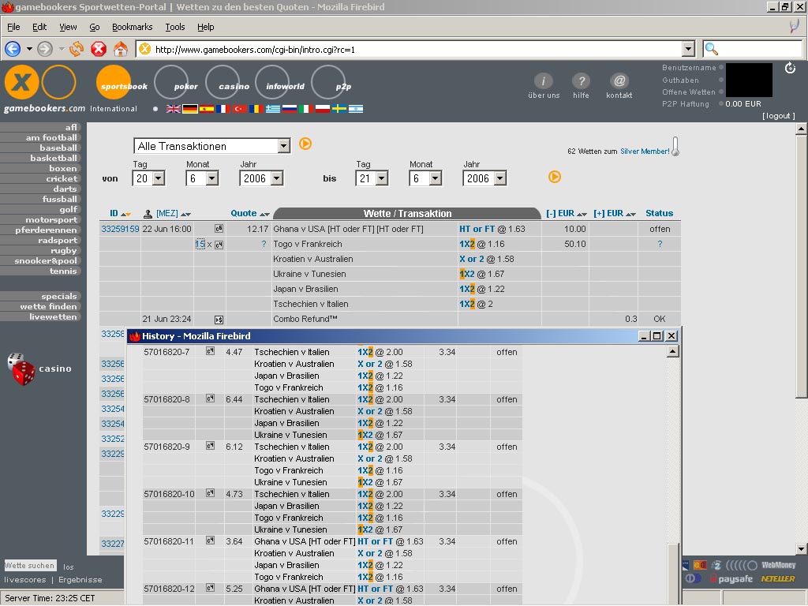Click orange go arrow beside Alle Transaktionen
The height and width of the screenshot is (606, 808).
click(305, 144)
